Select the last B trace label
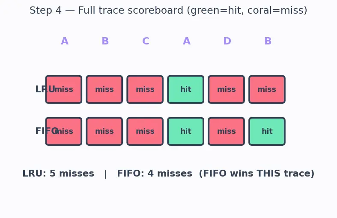337x218 pixels. click(x=268, y=41)
